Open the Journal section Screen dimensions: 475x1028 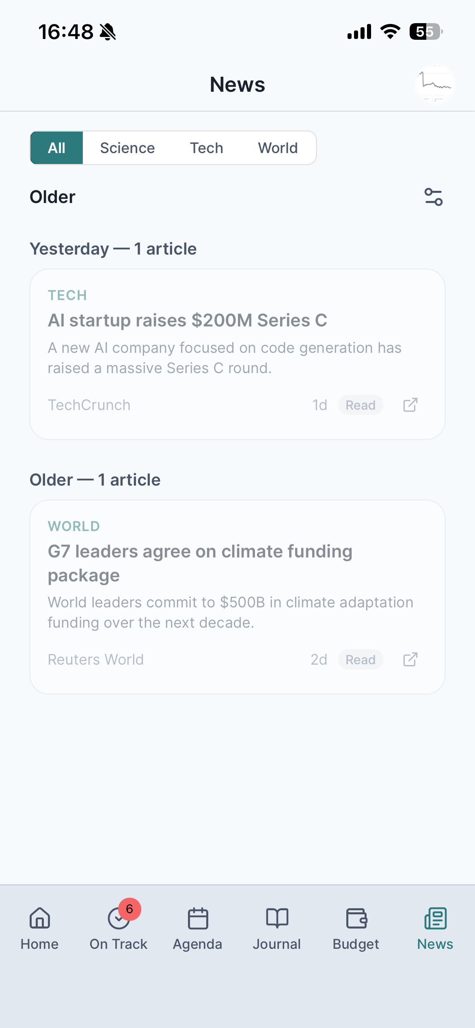pos(276,930)
